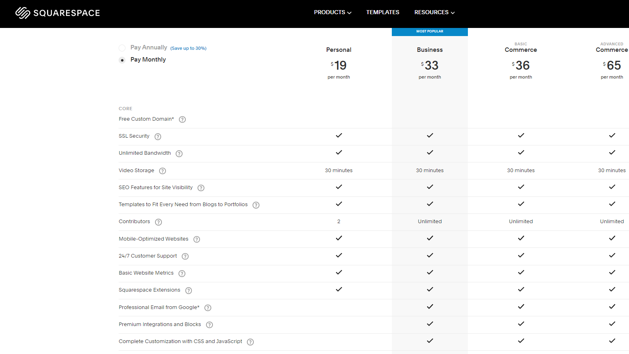Click the Contributors help icon
This screenshot has height=354, width=629.
[159, 222]
